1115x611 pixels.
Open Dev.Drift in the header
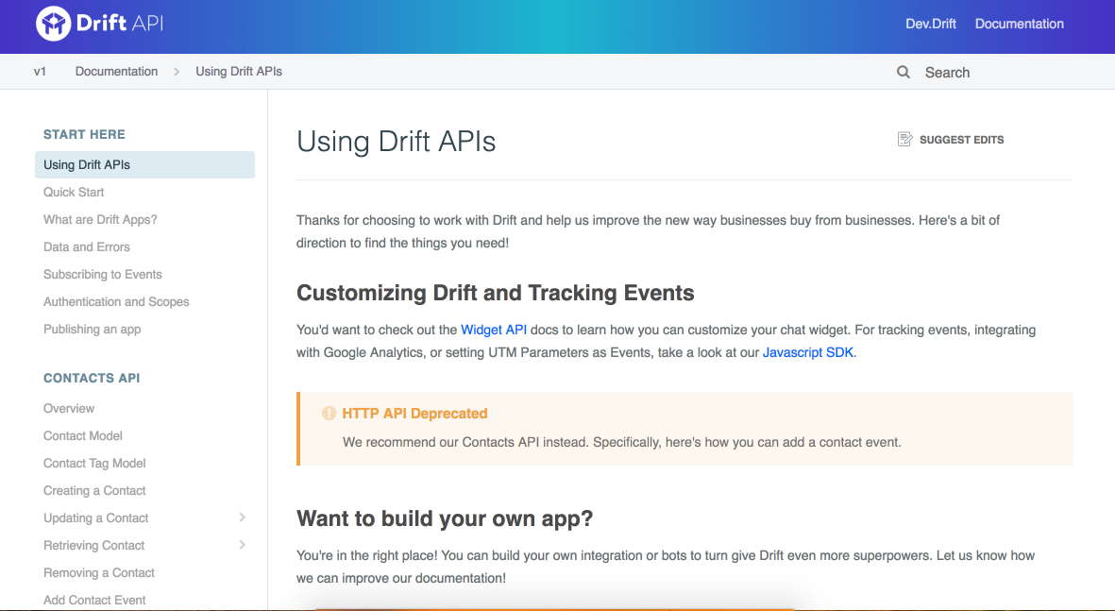click(x=930, y=24)
